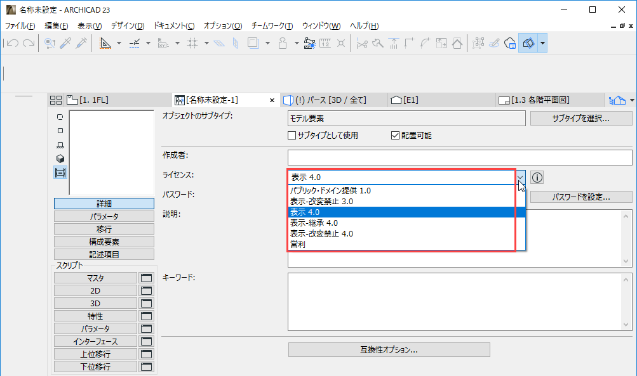Image resolution: width=637 pixels, height=376 pixels.
Task: Open the tab overview grid icon
Action: (x=56, y=100)
